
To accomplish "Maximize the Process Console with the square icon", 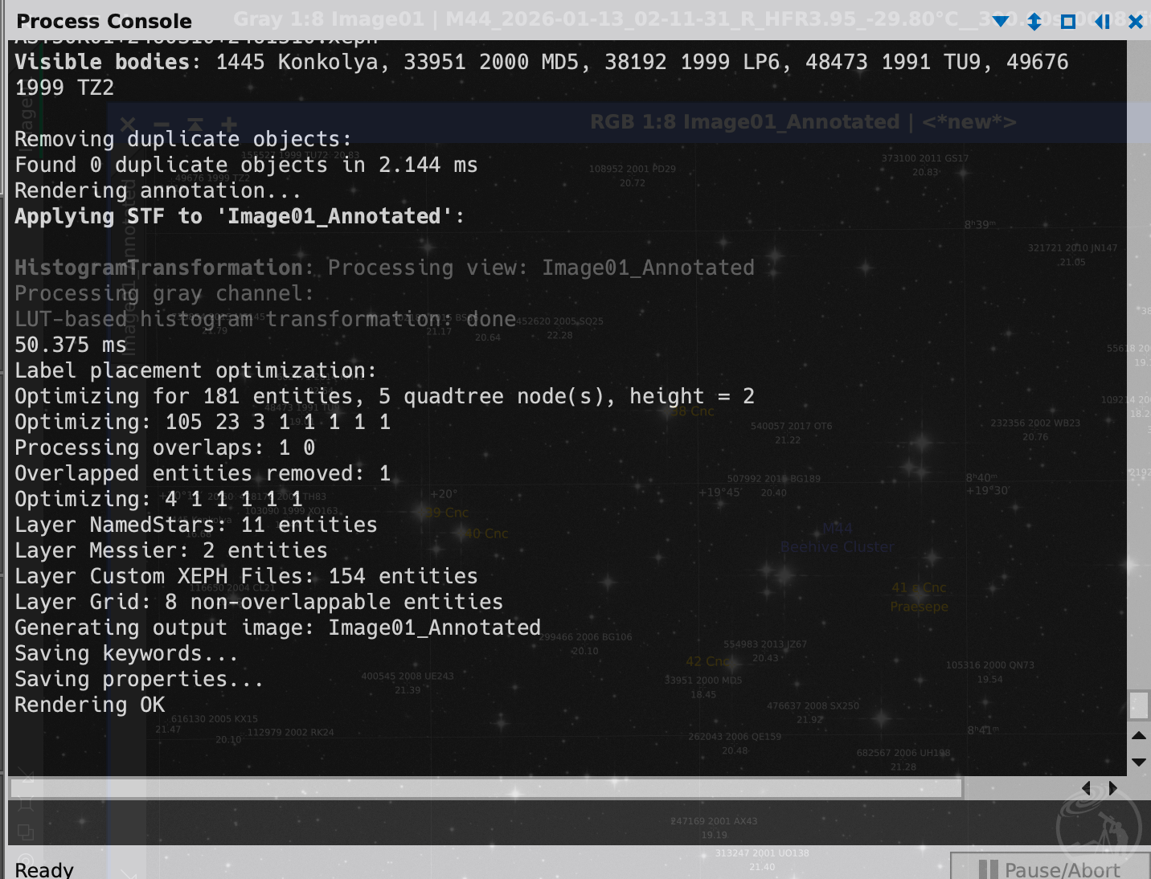I will (1068, 22).
